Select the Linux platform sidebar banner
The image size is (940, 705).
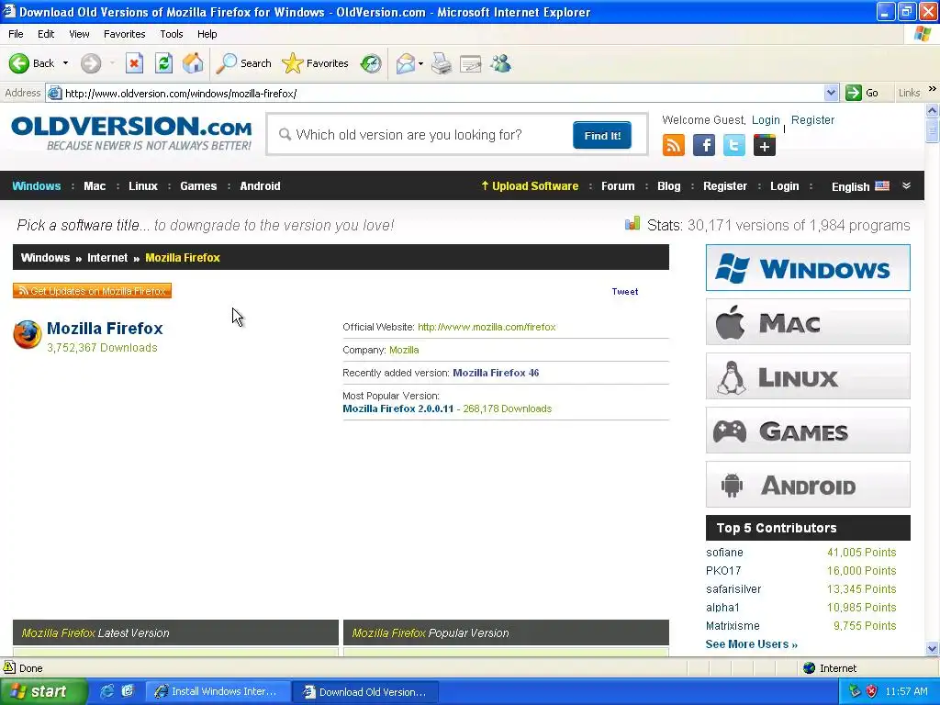click(808, 375)
